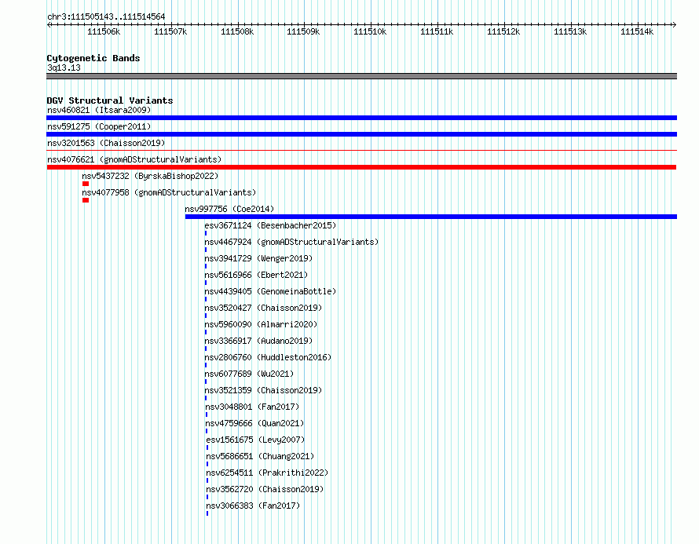Screen dimensions: 699x544
Task: Click nsv4439405 (GenomeinaBottle) label
Action: [271, 291]
